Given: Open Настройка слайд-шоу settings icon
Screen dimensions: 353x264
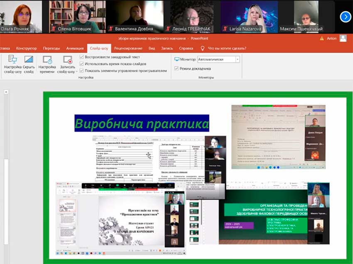Looking at the screenshot, I should (12, 60).
